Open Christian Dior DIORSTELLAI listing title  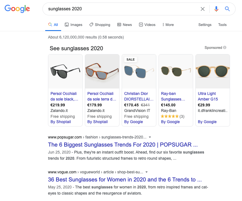click(x=139, y=96)
